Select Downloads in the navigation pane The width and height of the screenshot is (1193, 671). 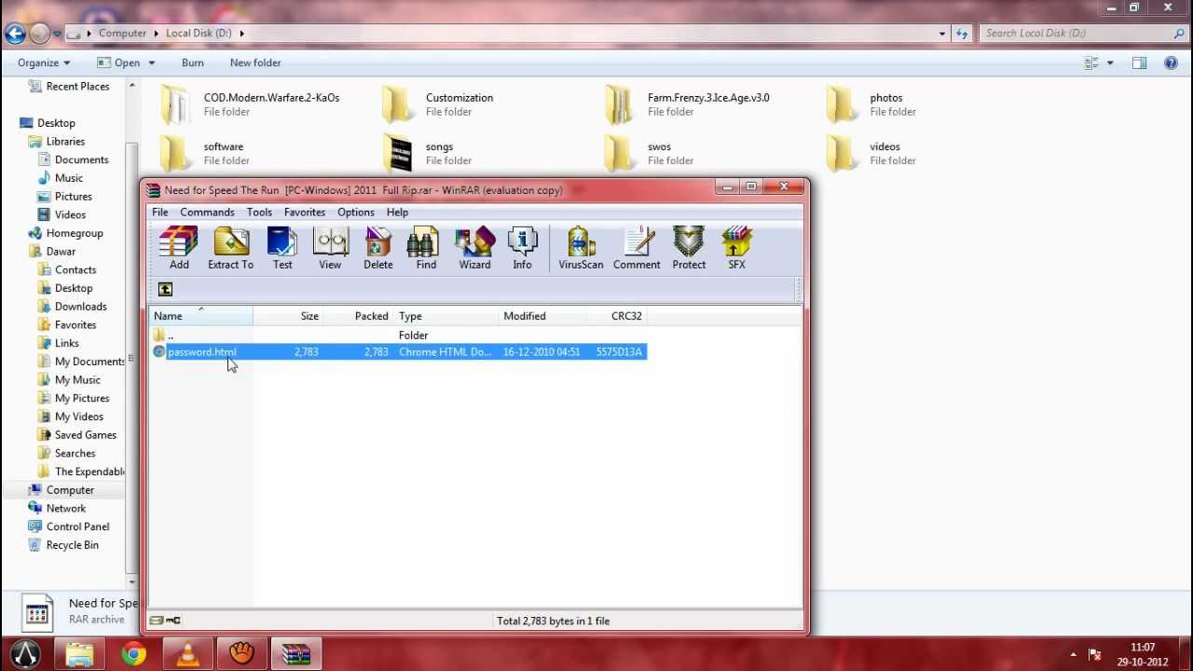pyautogui.click(x=73, y=307)
